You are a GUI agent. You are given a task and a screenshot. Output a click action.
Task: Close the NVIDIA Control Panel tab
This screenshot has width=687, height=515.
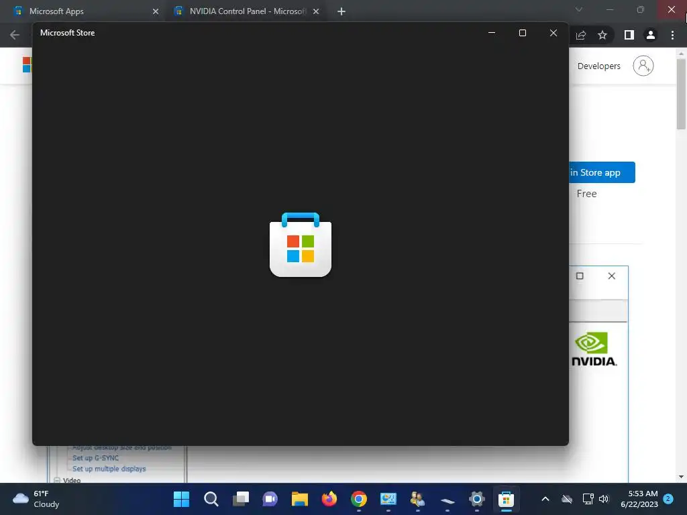point(316,11)
